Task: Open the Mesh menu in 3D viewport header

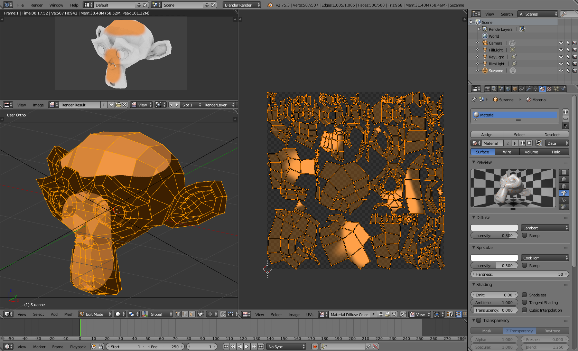Action: [69, 314]
